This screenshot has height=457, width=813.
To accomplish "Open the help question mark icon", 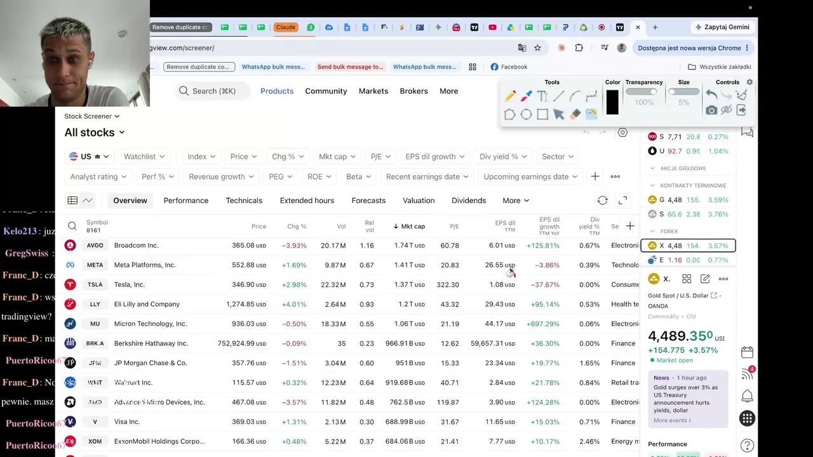I will pyautogui.click(x=747, y=446).
